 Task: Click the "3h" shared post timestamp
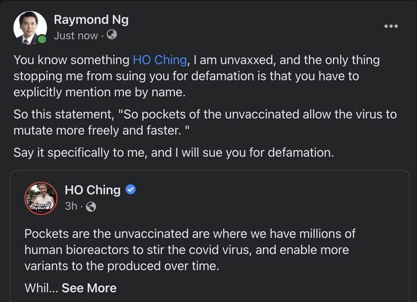coord(71,206)
